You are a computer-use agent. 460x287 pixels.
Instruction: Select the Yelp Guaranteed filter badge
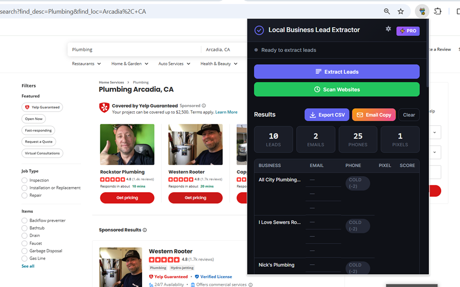[42, 107]
